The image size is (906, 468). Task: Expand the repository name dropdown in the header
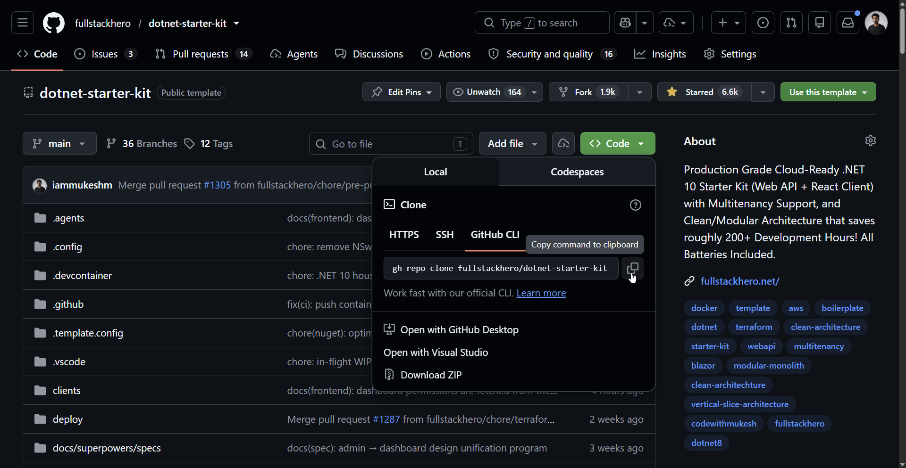pyautogui.click(x=236, y=23)
